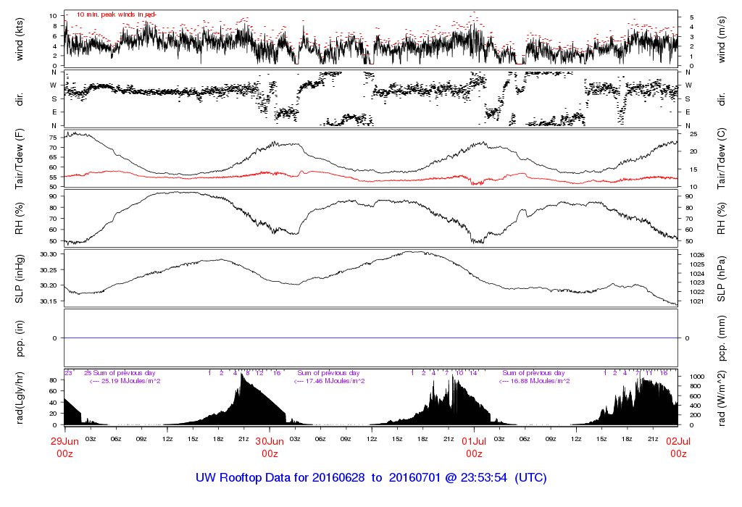Viewport: 742px width, 507px height.
Task: Click the 17.46 MJoules/m^2 daily sum text
Action: pyautogui.click(x=329, y=381)
